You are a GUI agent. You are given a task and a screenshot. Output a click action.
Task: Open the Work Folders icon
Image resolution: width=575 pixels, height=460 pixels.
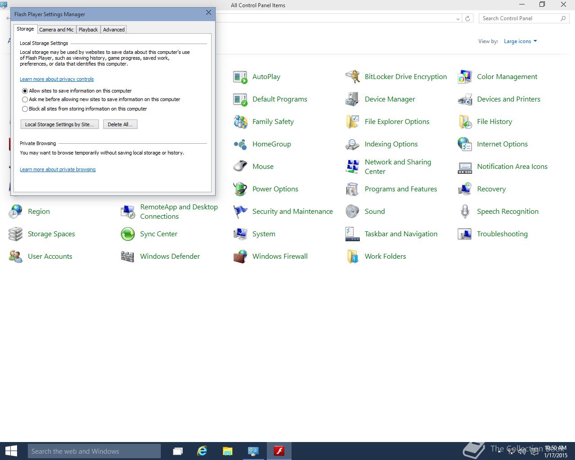tap(353, 257)
